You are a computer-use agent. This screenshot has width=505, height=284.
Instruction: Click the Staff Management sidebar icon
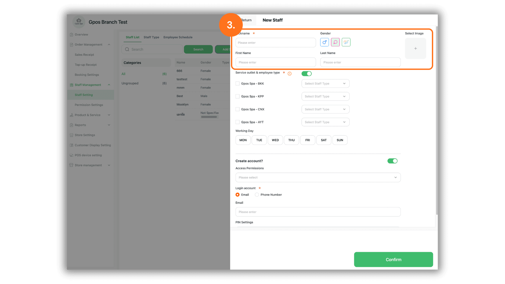71,85
